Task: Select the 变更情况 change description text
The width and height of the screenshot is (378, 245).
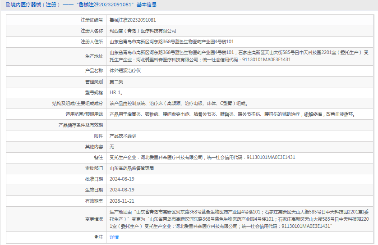Action: pyautogui.click(x=239, y=219)
